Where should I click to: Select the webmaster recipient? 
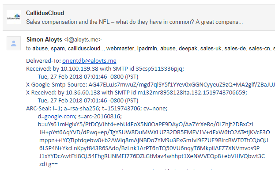coord(120,49)
